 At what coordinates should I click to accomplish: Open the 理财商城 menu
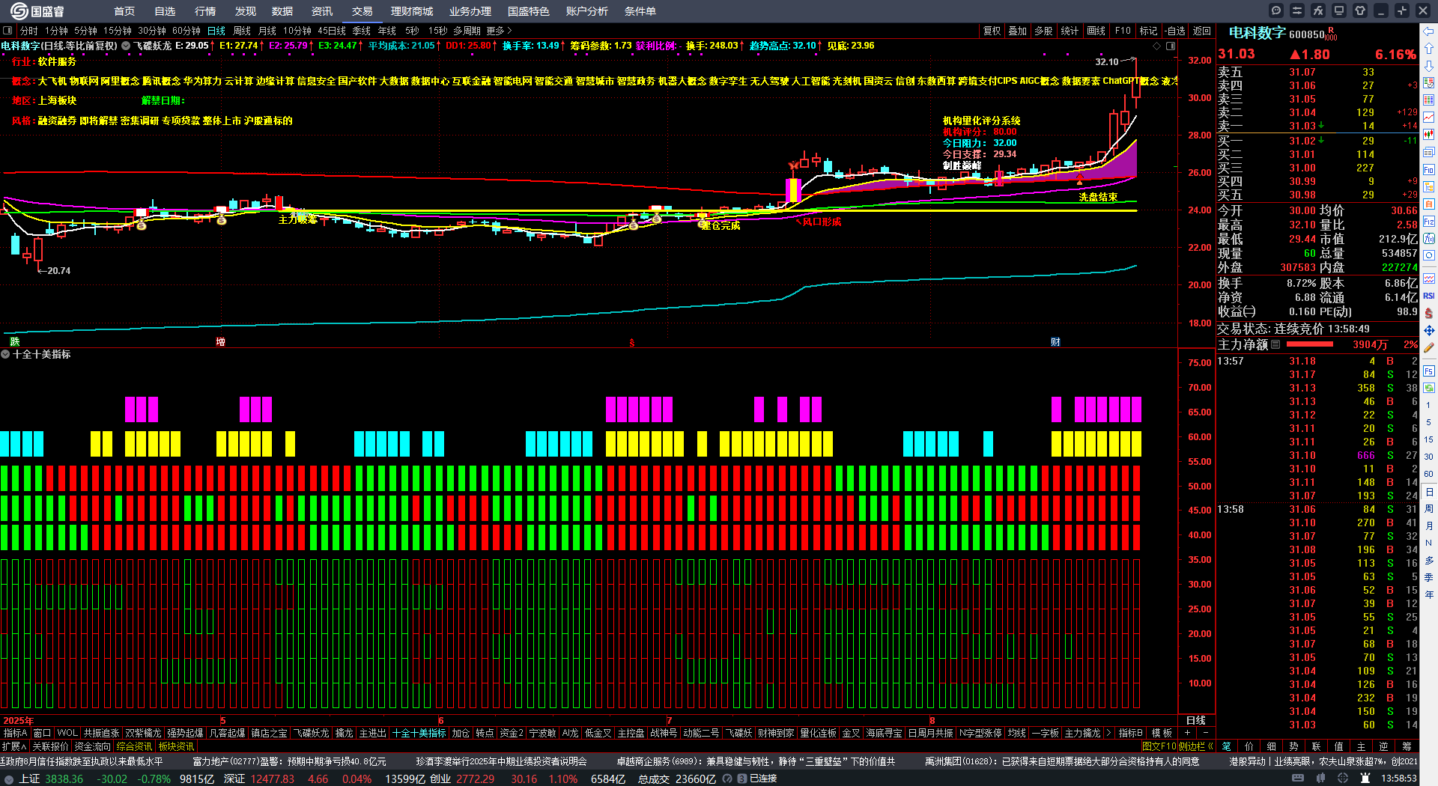tap(412, 11)
